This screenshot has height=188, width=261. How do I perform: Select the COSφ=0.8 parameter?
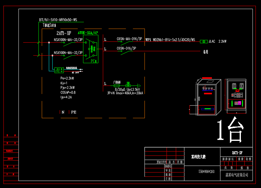[68, 92]
